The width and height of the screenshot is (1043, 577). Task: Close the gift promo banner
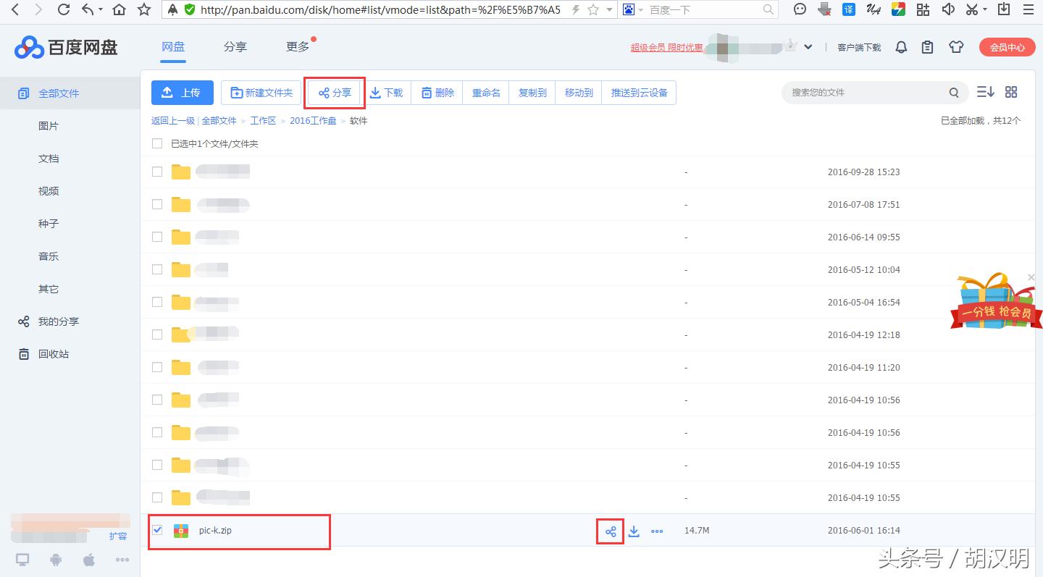[1031, 277]
